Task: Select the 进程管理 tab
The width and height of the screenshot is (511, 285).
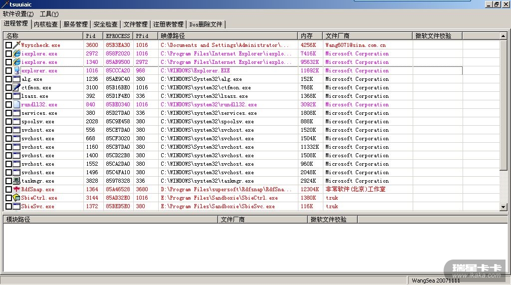Action: click(15, 23)
